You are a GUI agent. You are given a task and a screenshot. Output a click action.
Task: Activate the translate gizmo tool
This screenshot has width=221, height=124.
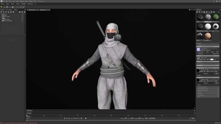[4, 7]
